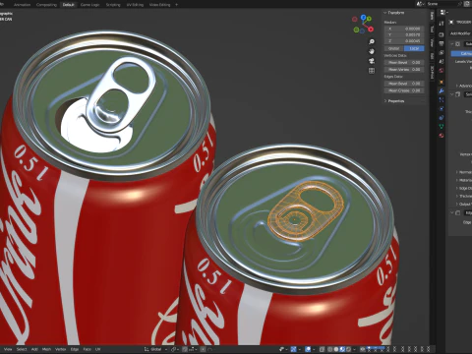This screenshot has width=472, height=354.
Task: Toggle overlays button in viewport header
Action: point(308,349)
